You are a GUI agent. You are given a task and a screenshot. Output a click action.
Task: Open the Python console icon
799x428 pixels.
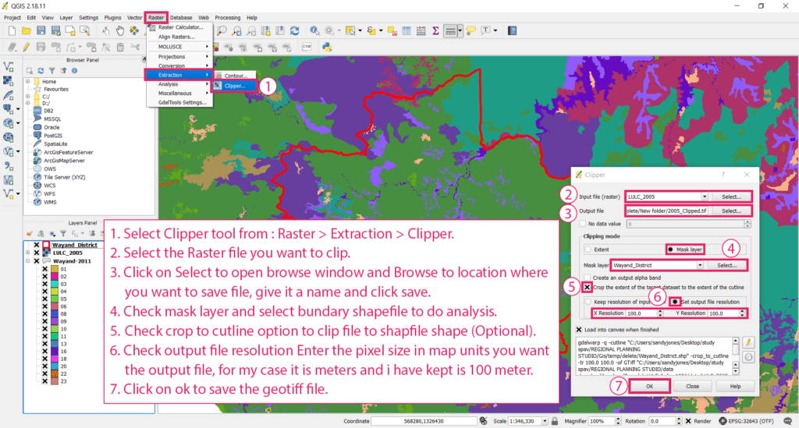[x=327, y=47]
